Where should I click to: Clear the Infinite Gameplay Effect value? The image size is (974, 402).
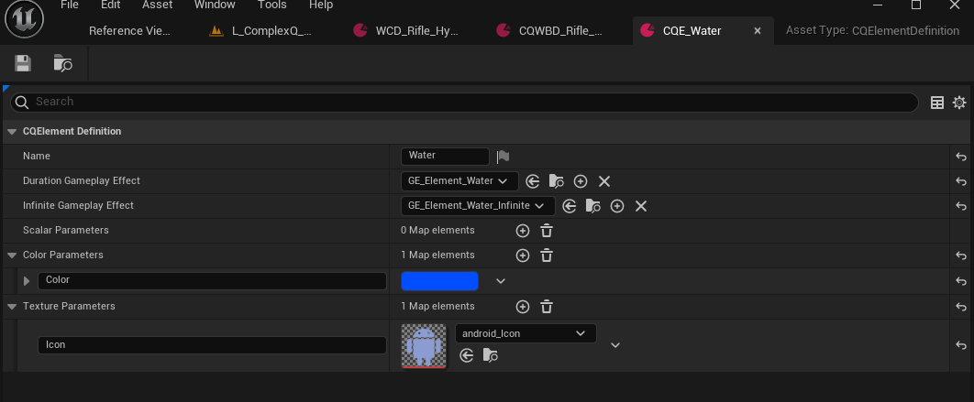(x=641, y=206)
